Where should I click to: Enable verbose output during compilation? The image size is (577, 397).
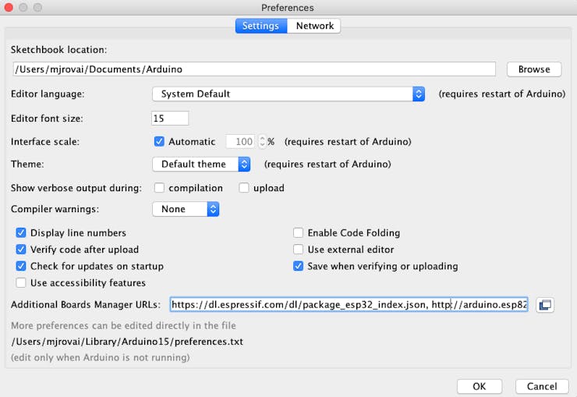pyautogui.click(x=160, y=188)
